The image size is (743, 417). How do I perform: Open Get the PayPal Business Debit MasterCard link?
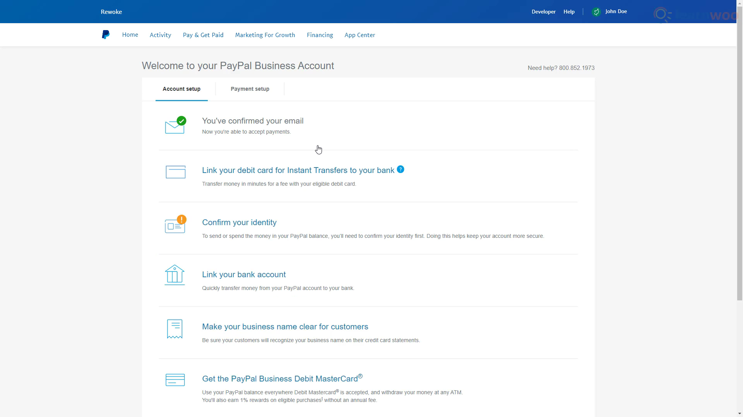pyautogui.click(x=282, y=378)
